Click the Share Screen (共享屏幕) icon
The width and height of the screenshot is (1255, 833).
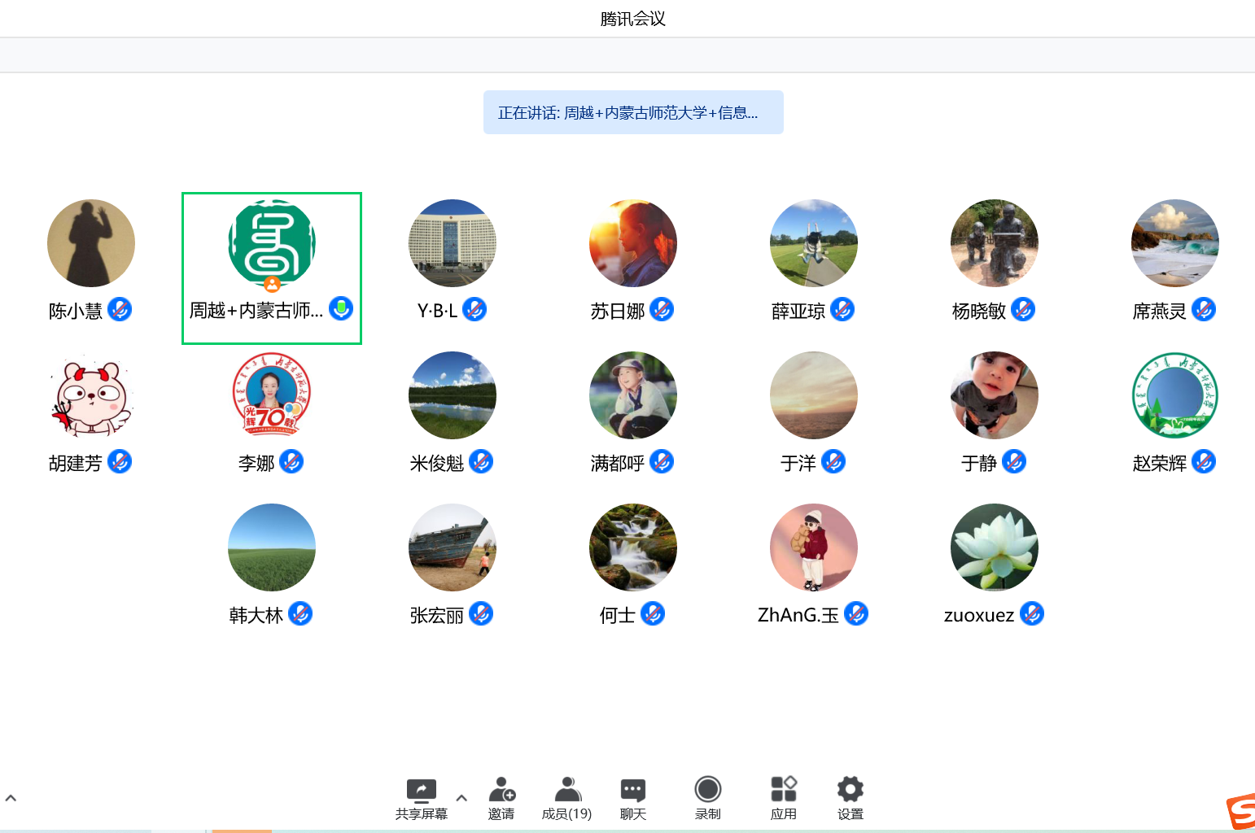tap(421, 790)
